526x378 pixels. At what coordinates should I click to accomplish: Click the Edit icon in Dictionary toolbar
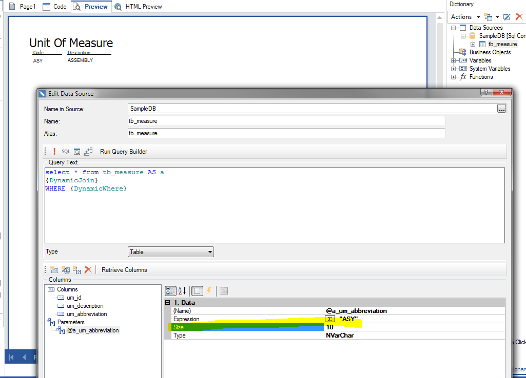507,17
